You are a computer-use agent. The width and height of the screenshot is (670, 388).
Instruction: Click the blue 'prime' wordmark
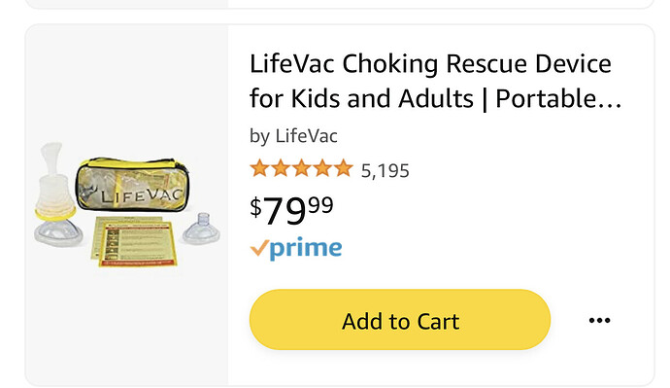click(306, 248)
